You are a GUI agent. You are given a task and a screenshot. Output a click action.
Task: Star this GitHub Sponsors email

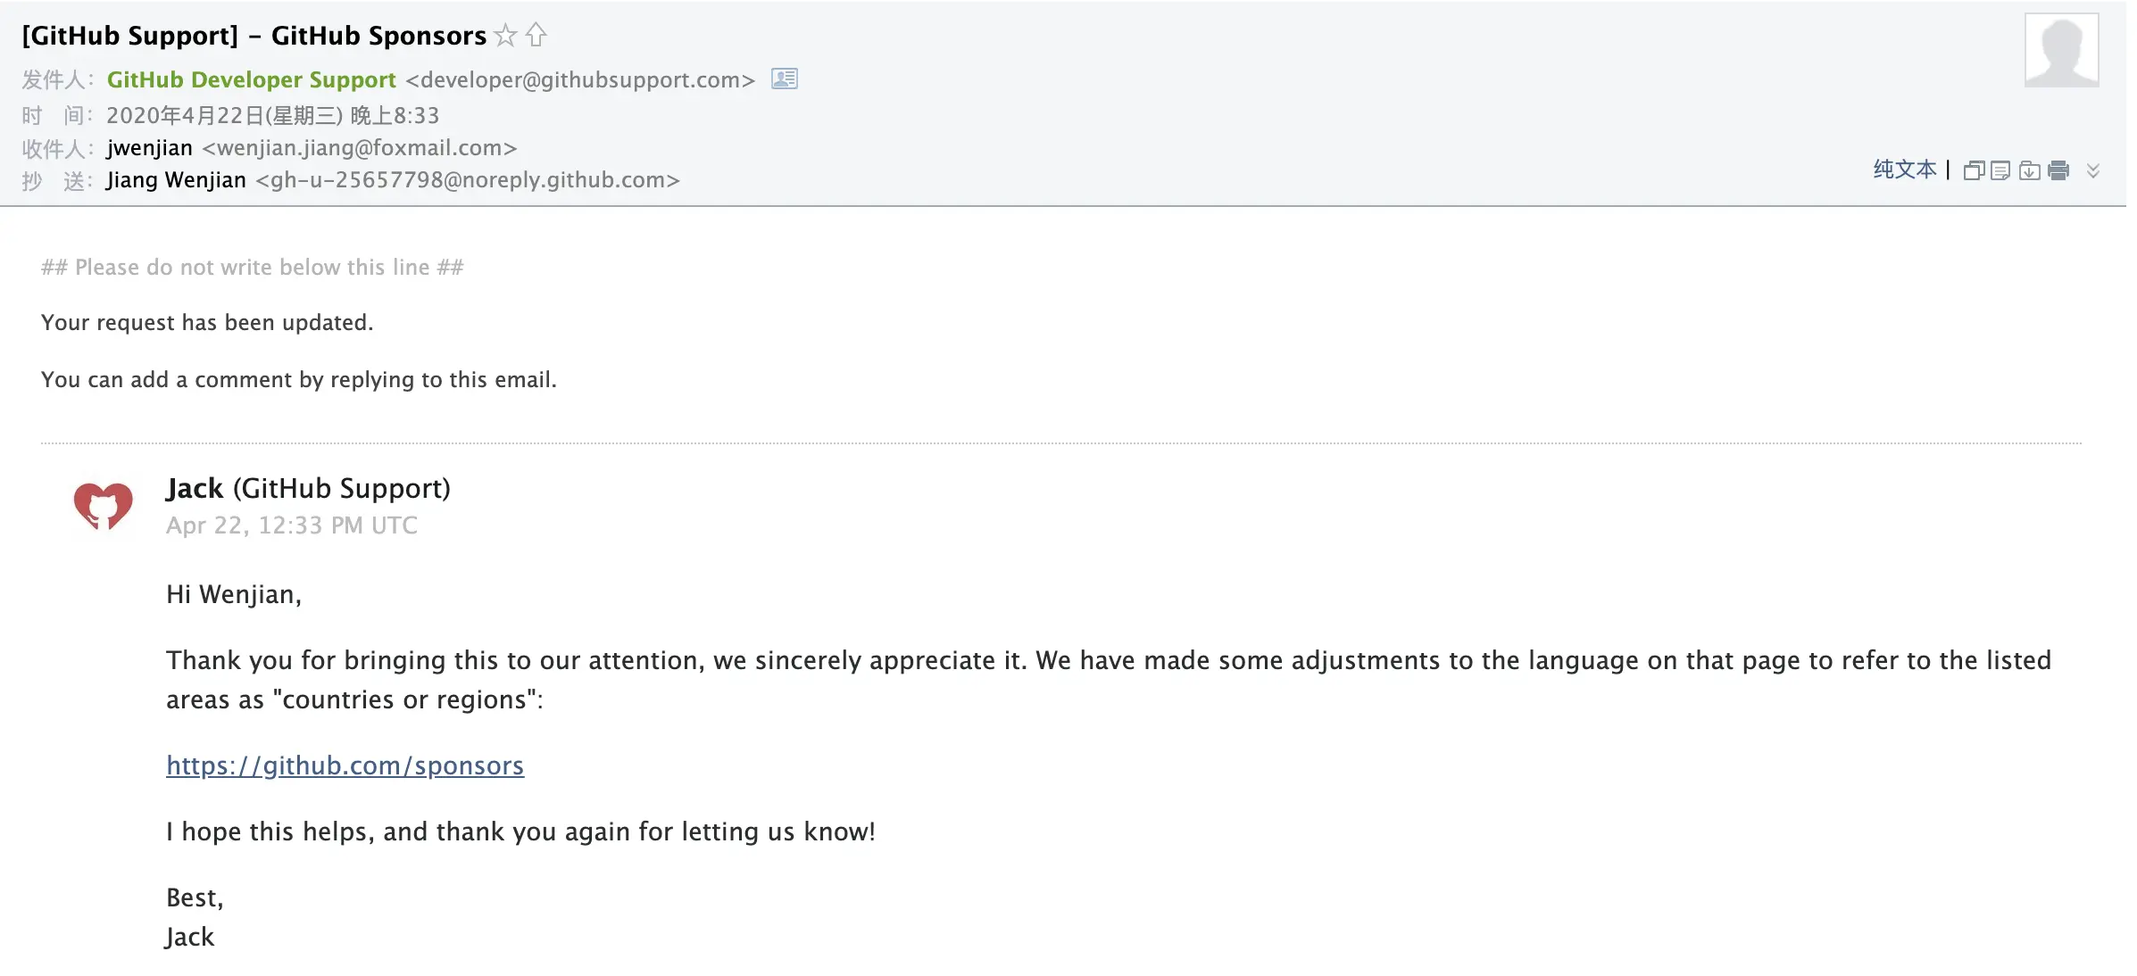505,36
